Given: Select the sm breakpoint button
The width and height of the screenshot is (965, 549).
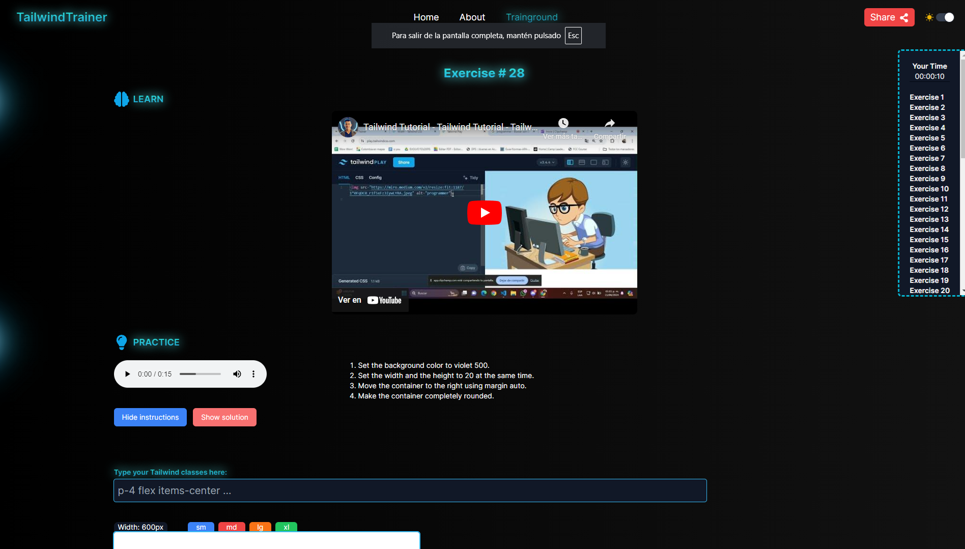Looking at the screenshot, I should click(201, 527).
